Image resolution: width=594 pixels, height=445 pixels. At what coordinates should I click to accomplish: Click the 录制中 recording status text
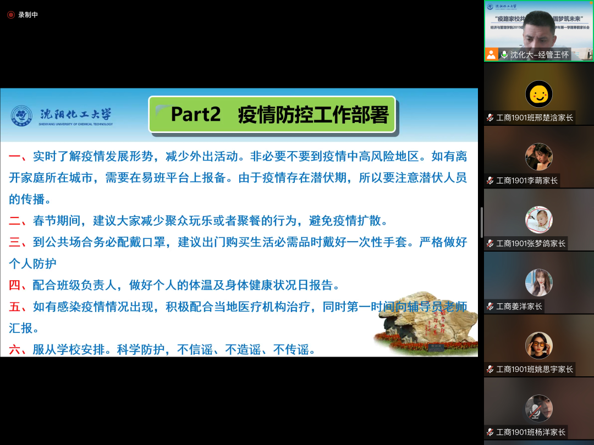click(28, 15)
